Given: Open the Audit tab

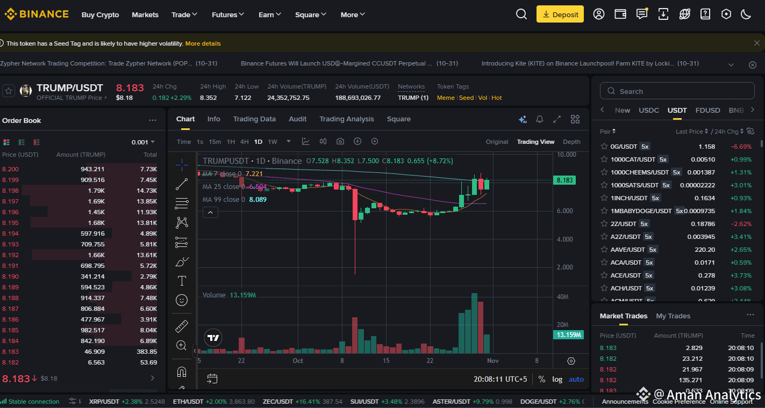Looking at the screenshot, I should [x=298, y=119].
